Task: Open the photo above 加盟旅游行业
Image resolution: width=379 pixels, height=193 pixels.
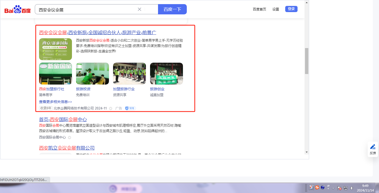Action: (130, 73)
